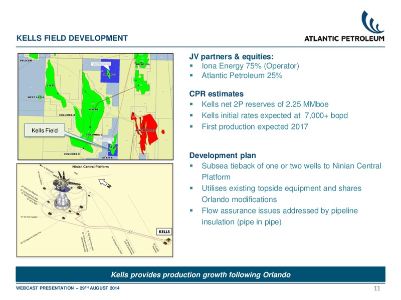Click the north arrow in platform diagram
This screenshot has height=300, width=401.
pos(104,183)
